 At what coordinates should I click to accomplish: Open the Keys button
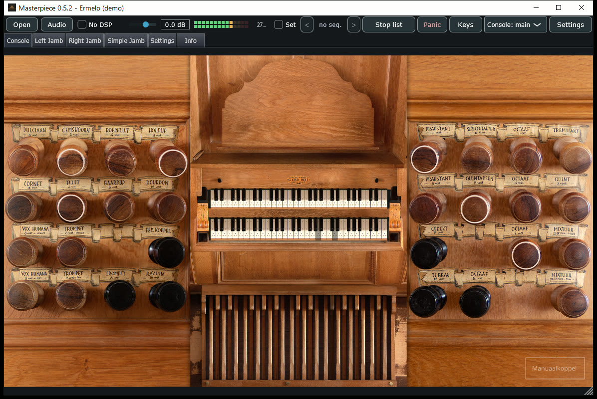click(x=466, y=25)
